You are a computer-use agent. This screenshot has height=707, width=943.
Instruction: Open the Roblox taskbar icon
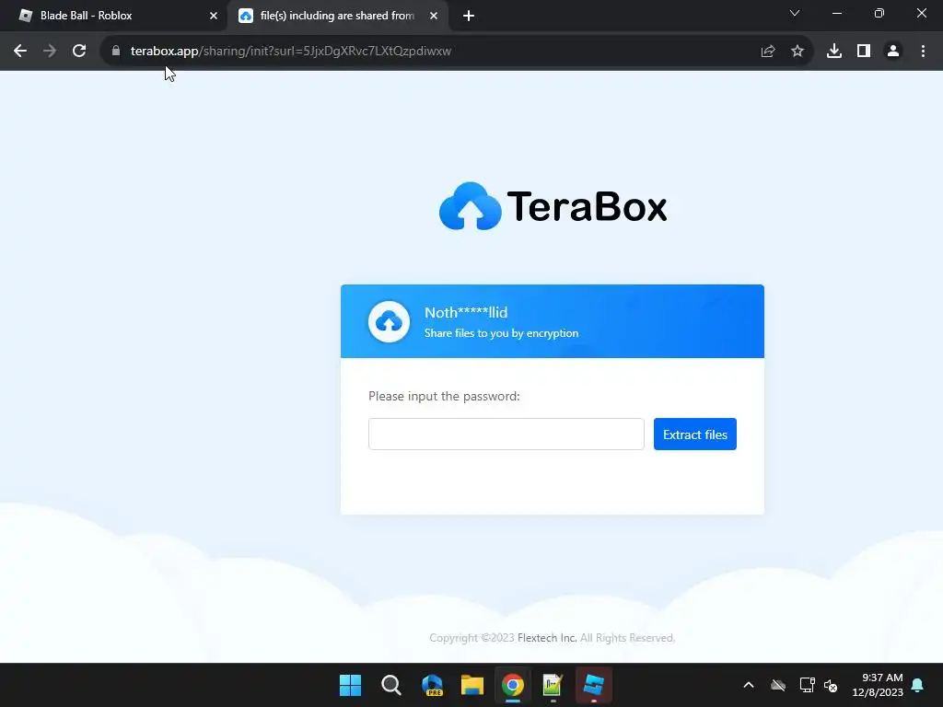594,685
